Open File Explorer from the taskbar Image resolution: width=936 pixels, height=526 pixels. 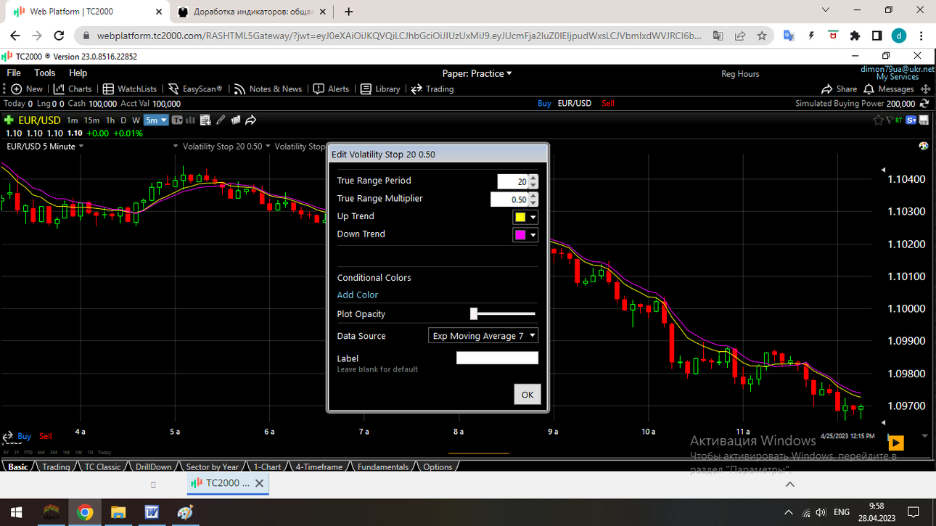coord(118,512)
